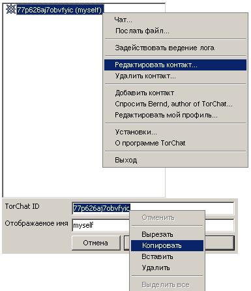The width and height of the screenshot is (251, 291).
Task: Click Вставить in the edit popup menu
Action: [167, 256]
